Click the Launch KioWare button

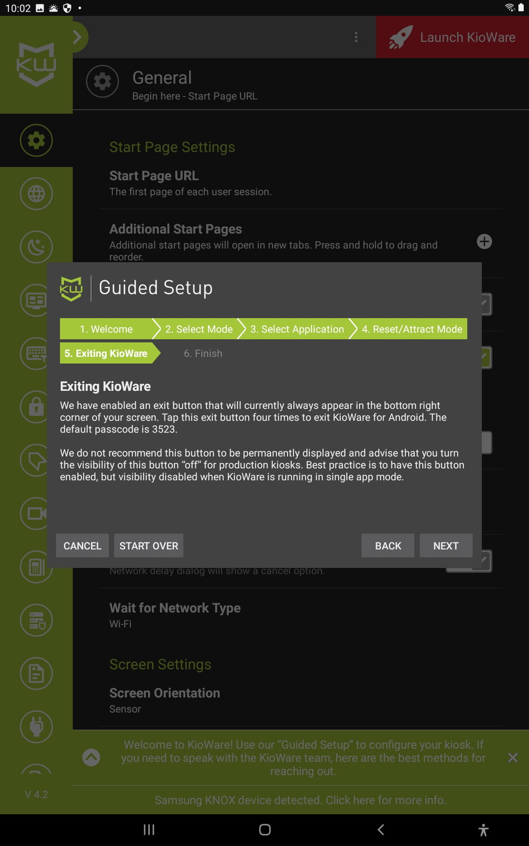tap(453, 37)
